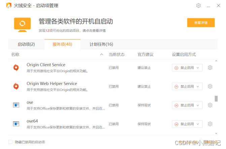Expand 禁止启用 dropdown for ose
The width and height of the screenshot is (226, 149).
(x=187, y=105)
